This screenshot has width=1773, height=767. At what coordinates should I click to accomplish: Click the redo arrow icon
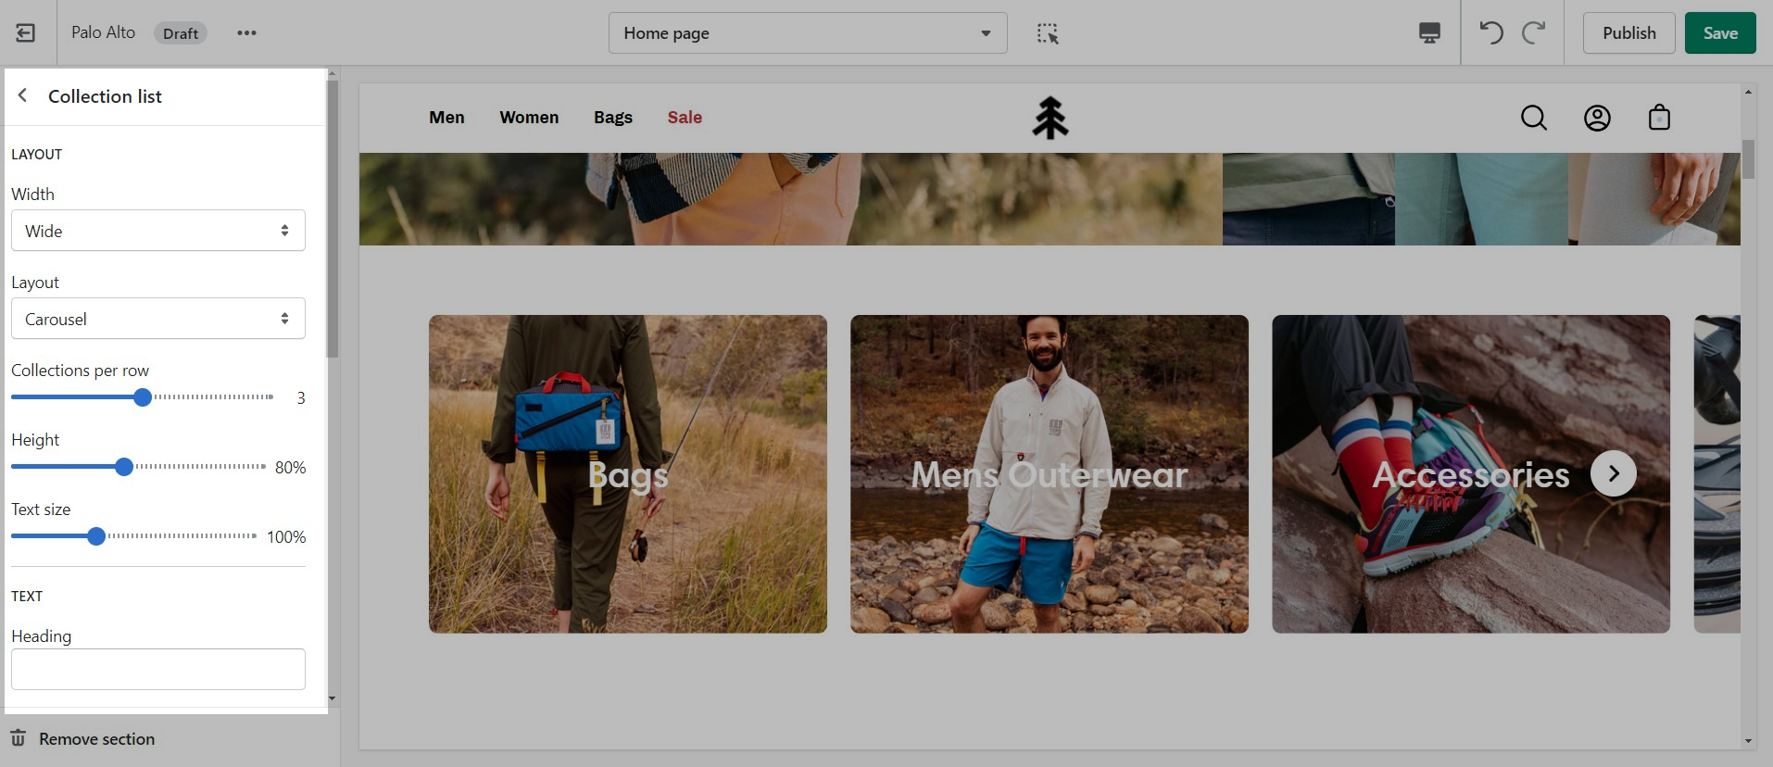coord(1534,33)
